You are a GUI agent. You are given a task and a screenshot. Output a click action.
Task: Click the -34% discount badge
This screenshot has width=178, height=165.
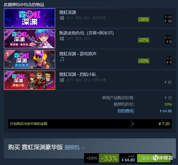click(x=144, y=19)
